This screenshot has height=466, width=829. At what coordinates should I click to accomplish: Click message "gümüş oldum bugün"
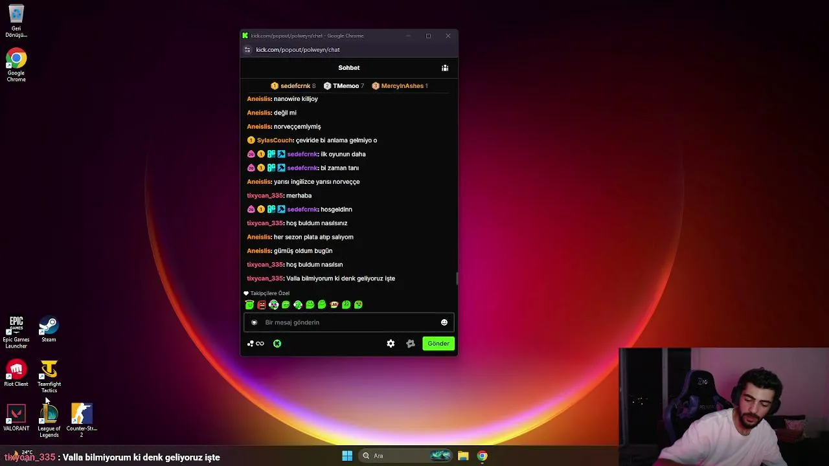point(303,251)
